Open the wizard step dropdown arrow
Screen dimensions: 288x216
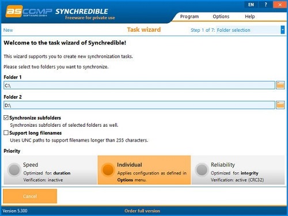point(282,30)
